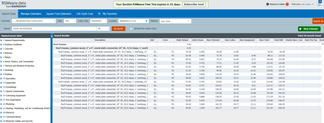Select 12 Furnishings in tree
This screenshot has height=123, width=324.
click(9, 87)
